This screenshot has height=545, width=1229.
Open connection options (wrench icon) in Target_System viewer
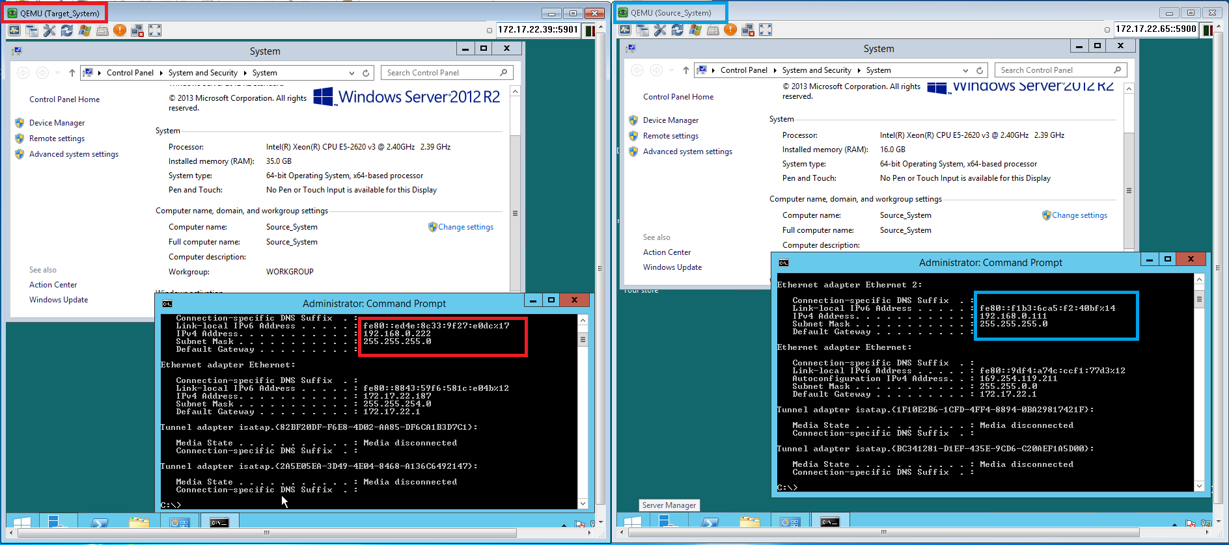tap(49, 31)
